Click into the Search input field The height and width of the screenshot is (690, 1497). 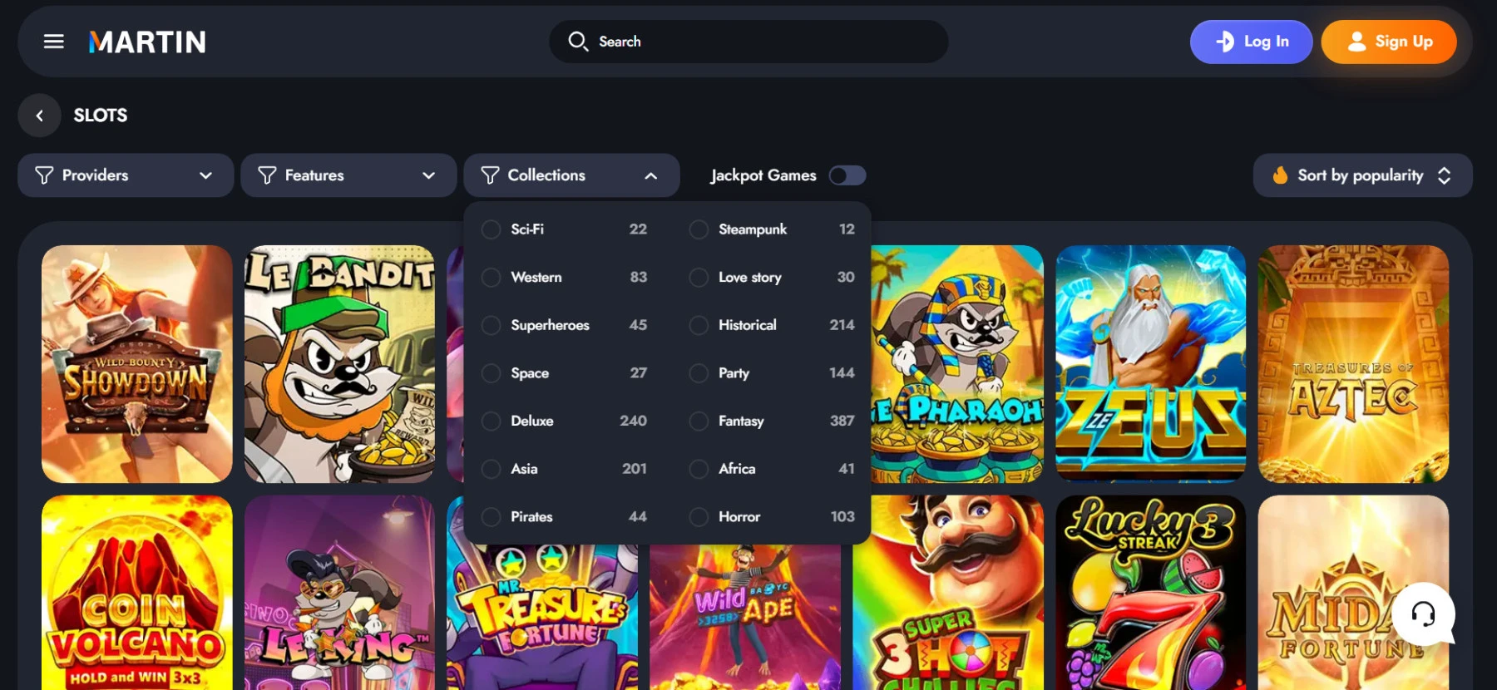pyautogui.click(x=765, y=42)
